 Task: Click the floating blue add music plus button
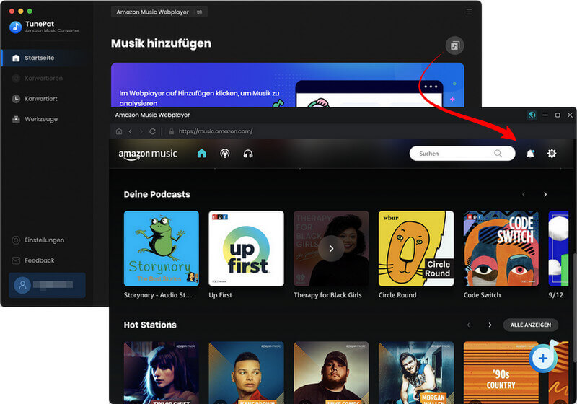543,358
